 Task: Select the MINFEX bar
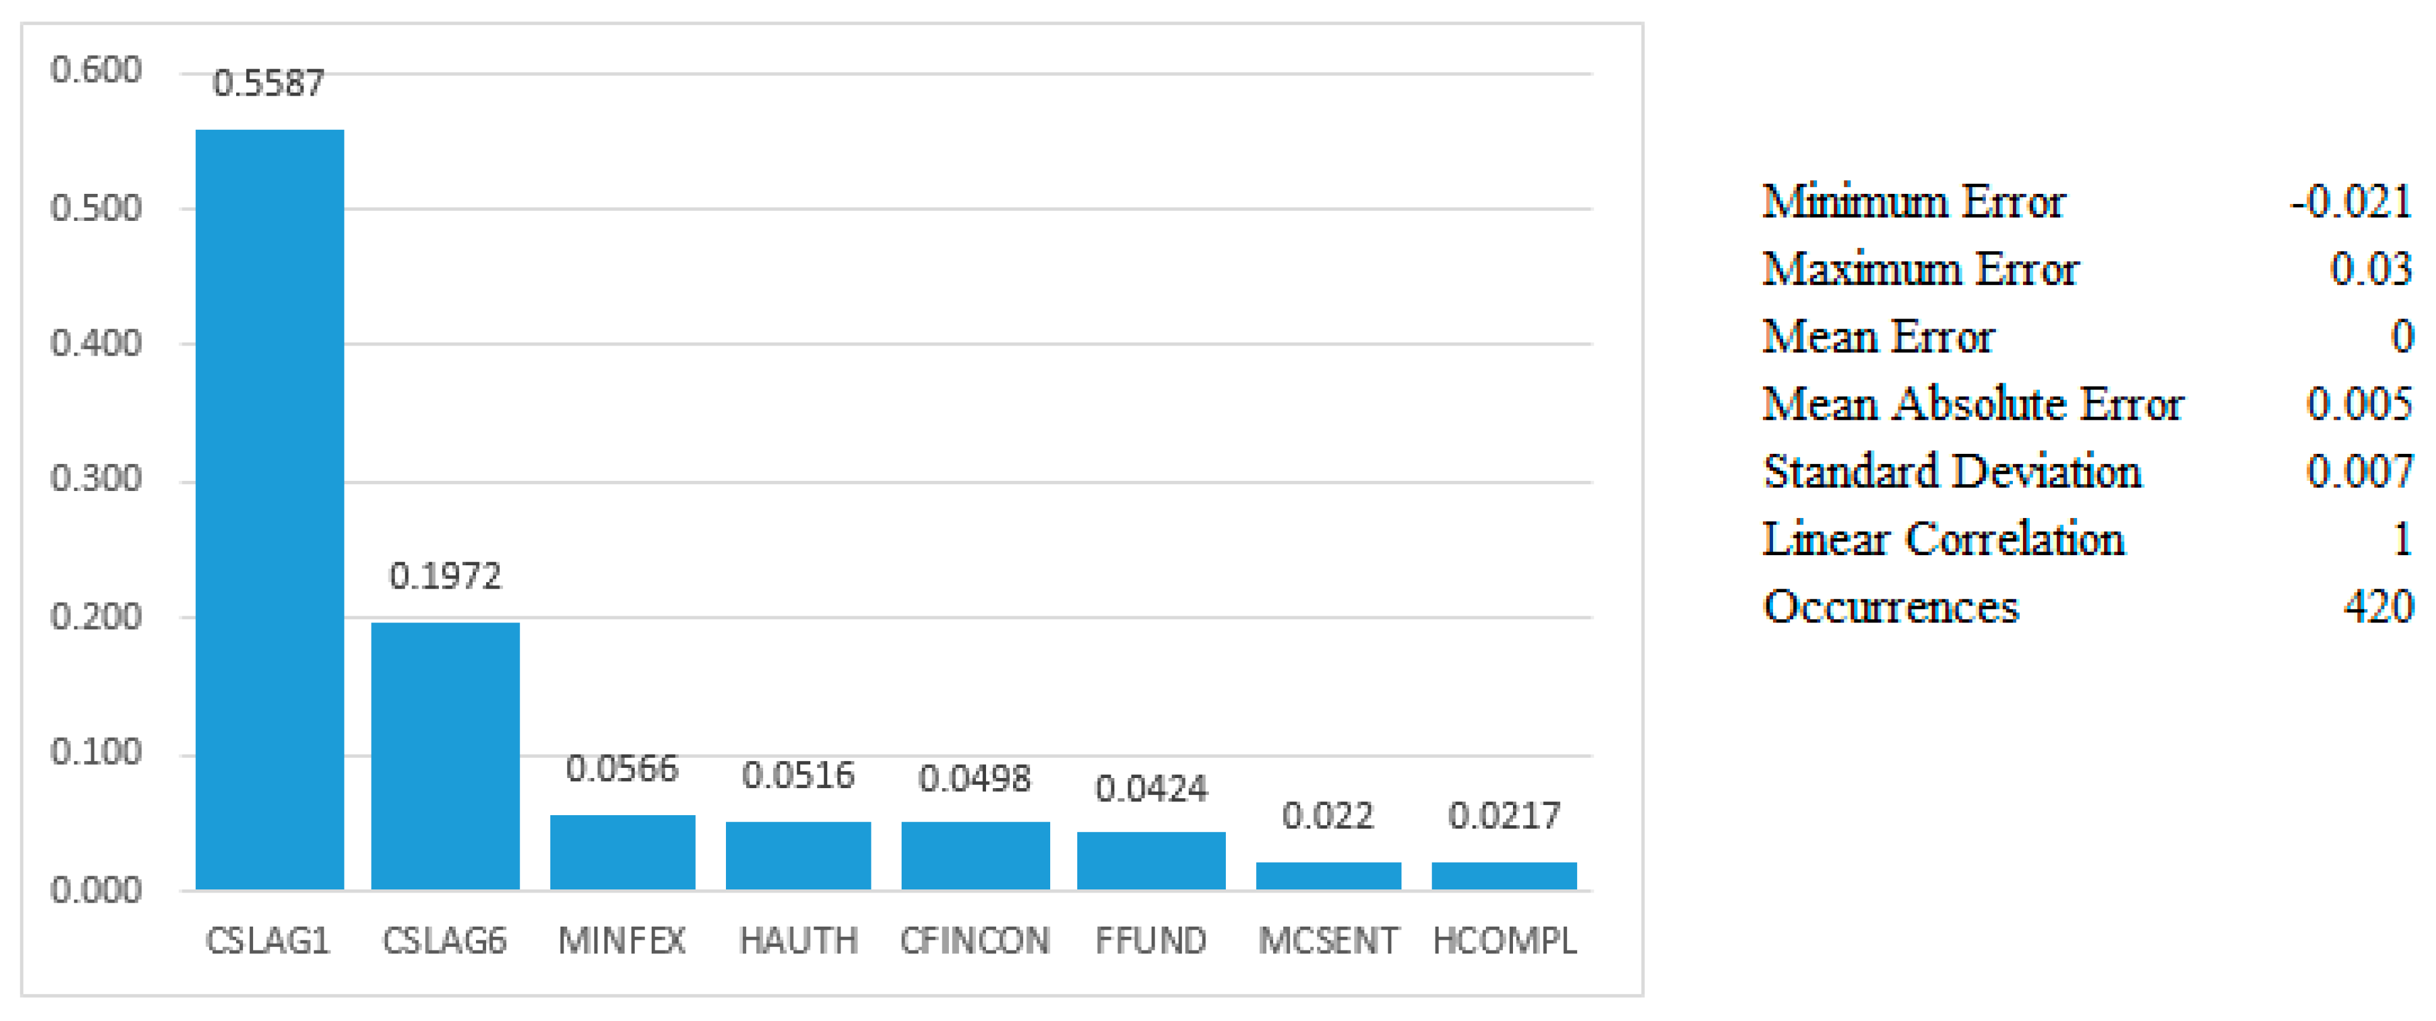pyautogui.click(x=622, y=852)
